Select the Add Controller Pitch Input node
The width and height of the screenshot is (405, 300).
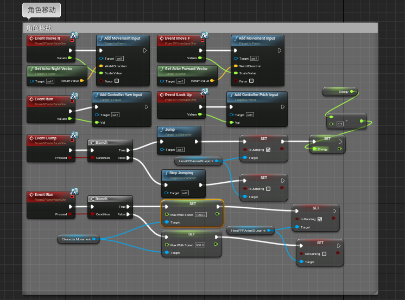pos(257,109)
